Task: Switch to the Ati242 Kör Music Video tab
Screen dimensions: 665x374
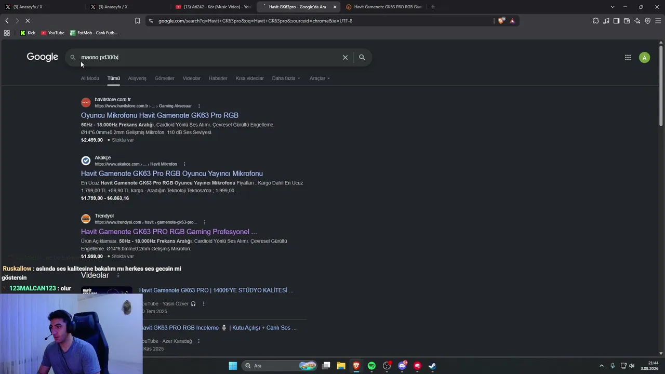Action: coord(213,7)
